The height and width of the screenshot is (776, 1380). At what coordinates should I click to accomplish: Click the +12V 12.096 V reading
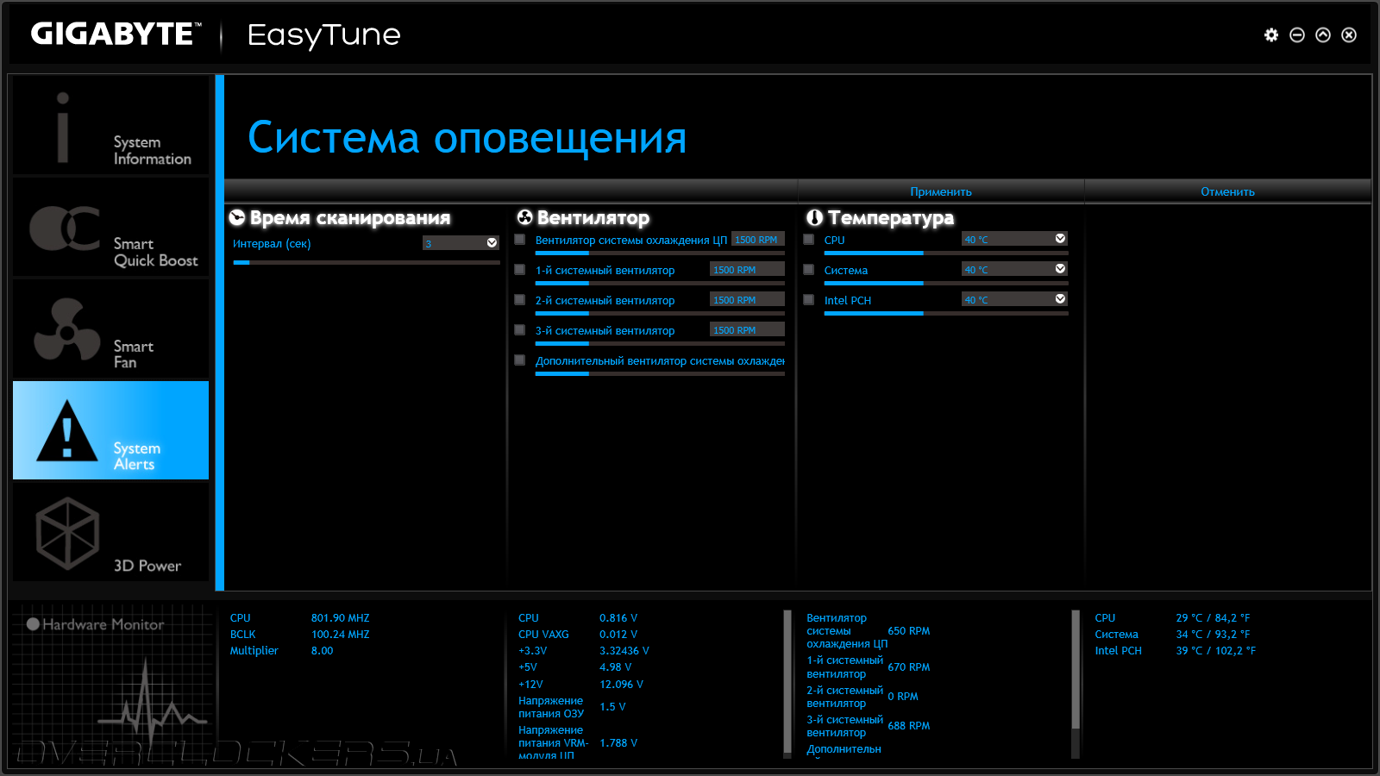[x=621, y=685]
